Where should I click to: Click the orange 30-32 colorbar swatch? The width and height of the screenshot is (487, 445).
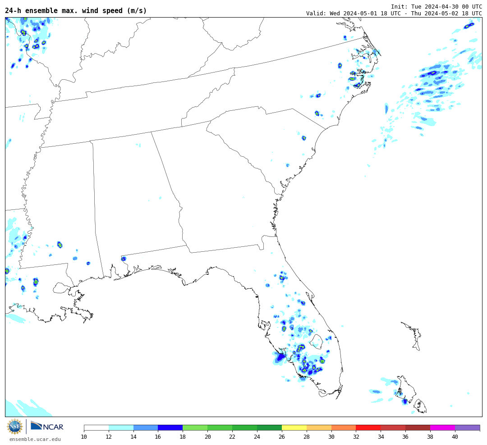point(344,428)
